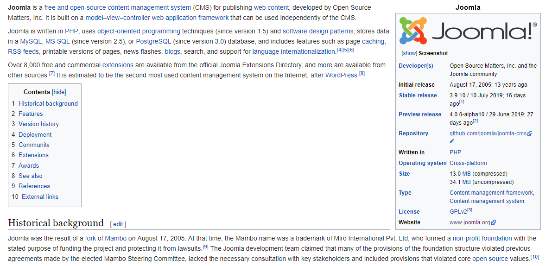The width and height of the screenshot is (552, 266).
Task: Jump to citation [2] after preview release
Action: [x=475, y=121]
